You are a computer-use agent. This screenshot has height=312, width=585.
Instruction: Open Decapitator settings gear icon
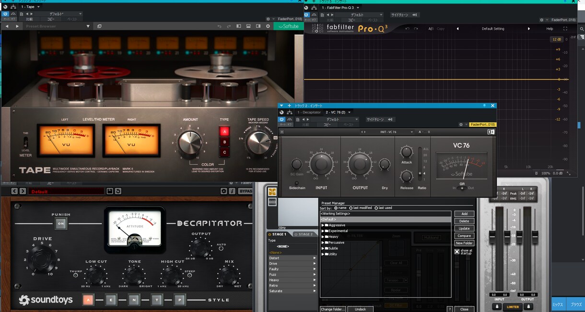tap(223, 191)
